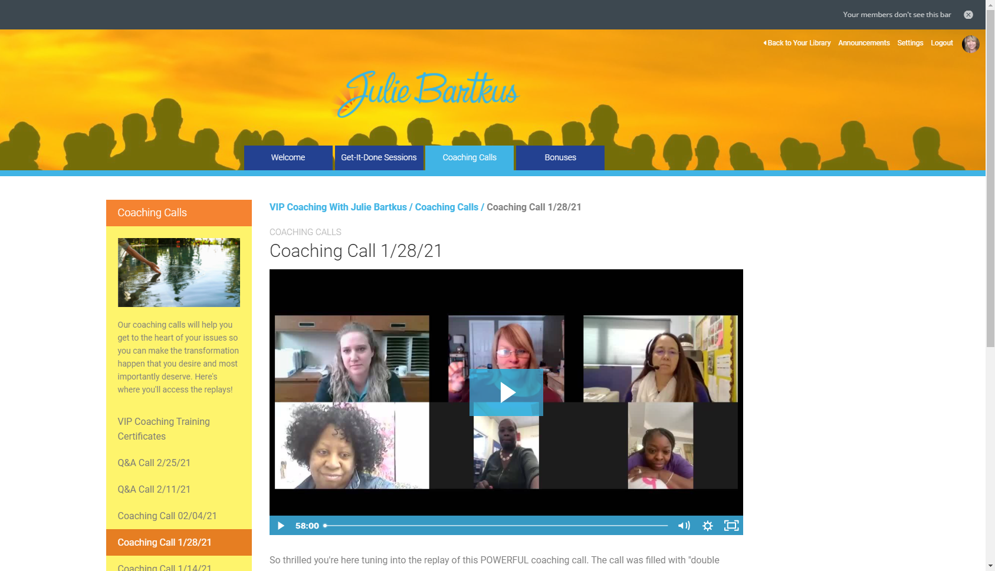Click the 'Coaching Calls' breadcrumb link
Viewport: 995px width, 571px height.
click(446, 207)
